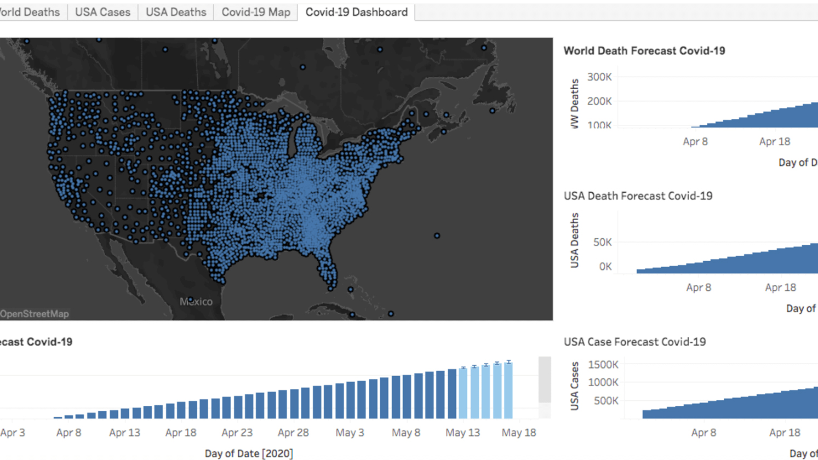The width and height of the screenshot is (818, 460).
Task: Select the World Death Forecast Covid-19 title
Action: coord(644,51)
